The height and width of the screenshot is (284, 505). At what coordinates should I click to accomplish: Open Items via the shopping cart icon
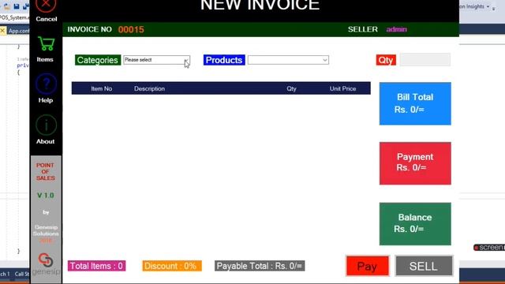pyautogui.click(x=46, y=43)
